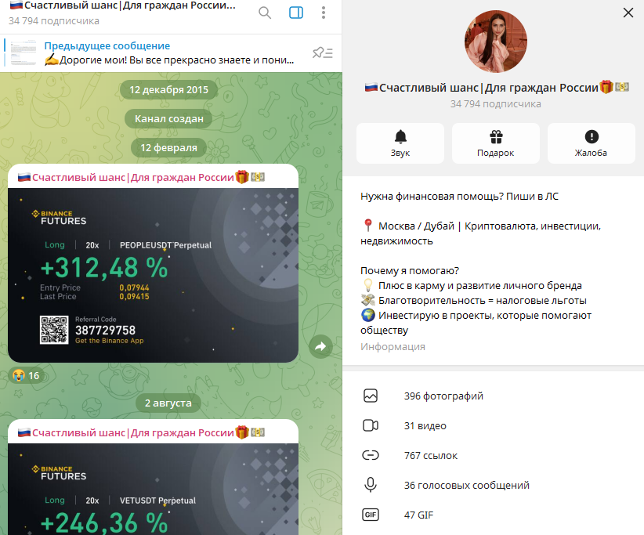Click the microphone icon for voice messages
644x535 pixels.
pos(370,485)
